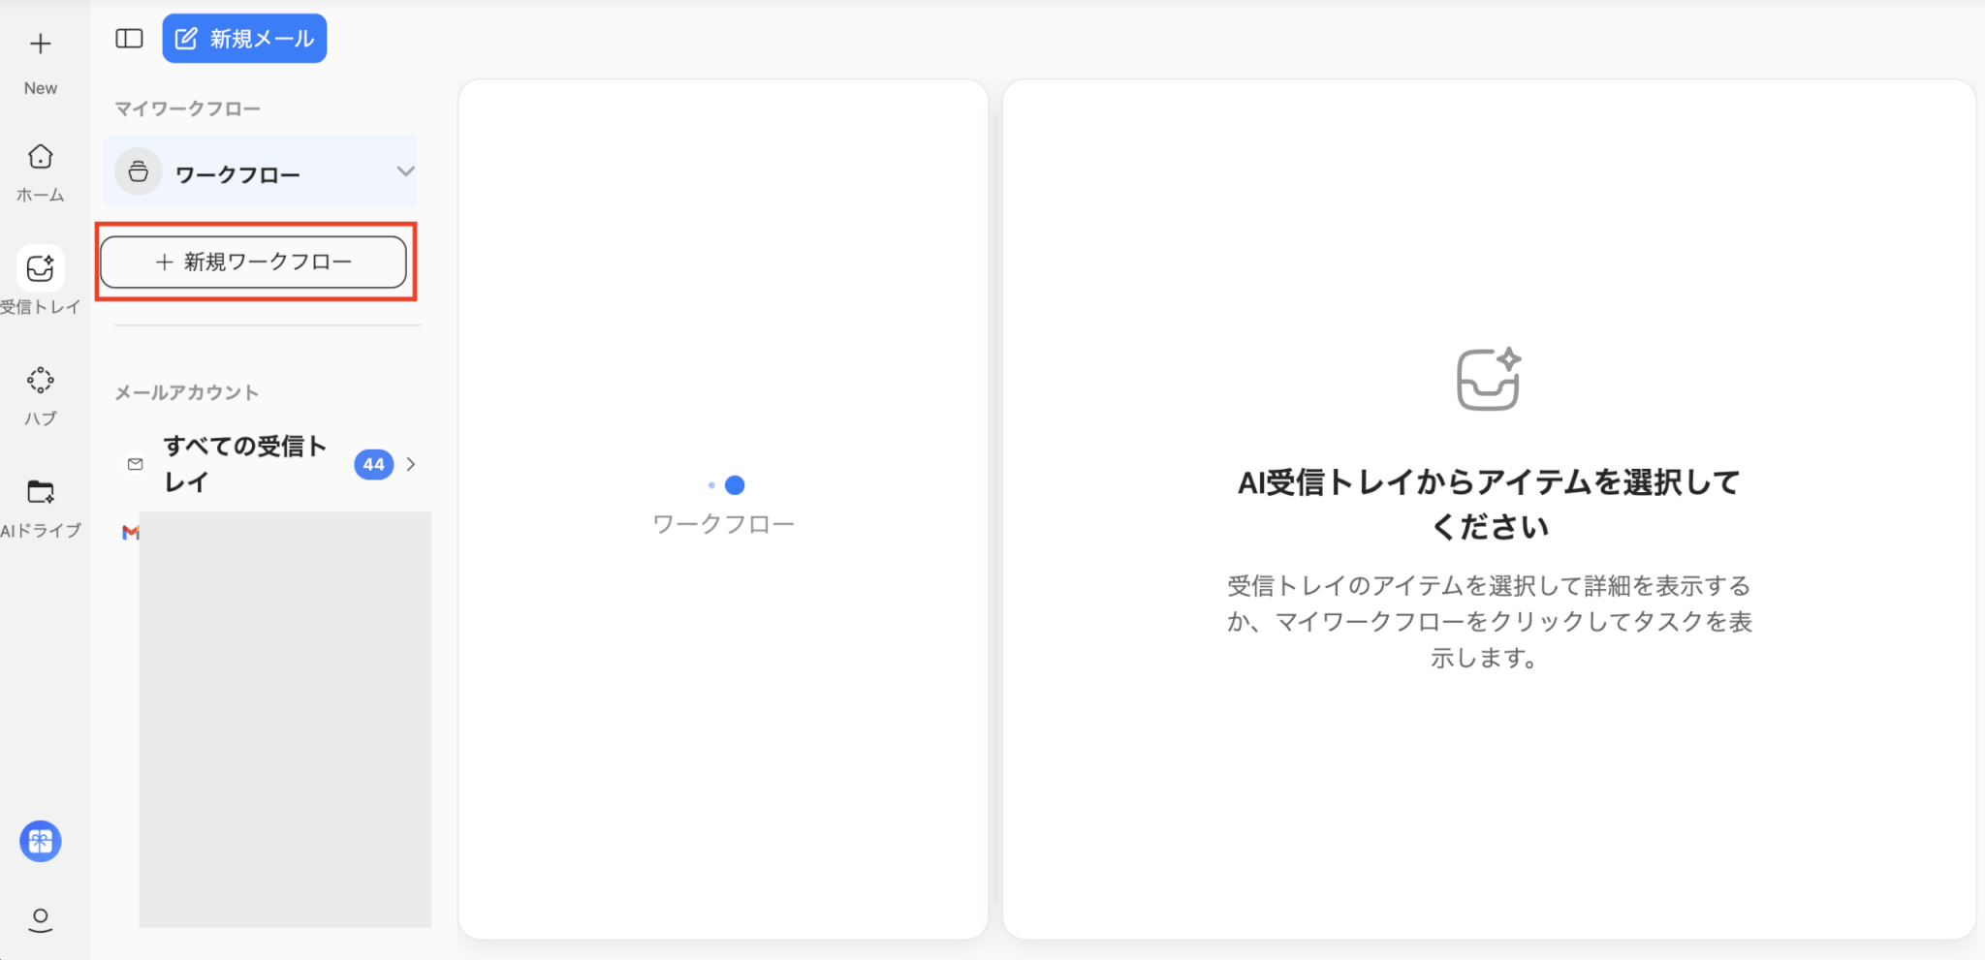Image resolution: width=1985 pixels, height=960 pixels.
Task: Select the ワークフロー item in sidebar
Action: (260, 172)
